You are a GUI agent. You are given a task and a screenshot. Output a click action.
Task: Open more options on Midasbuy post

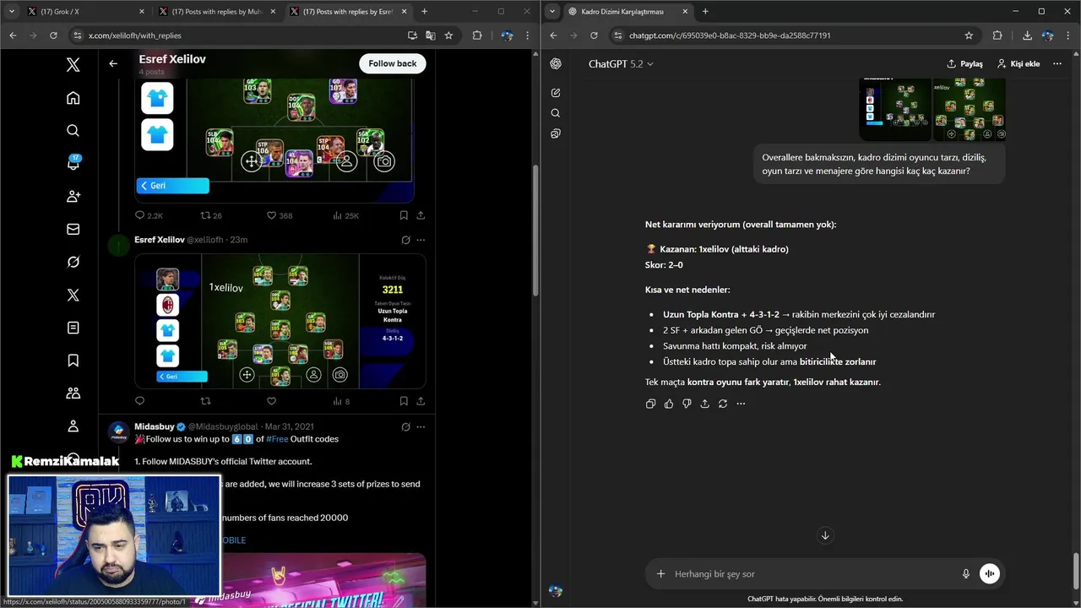pos(421,426)
